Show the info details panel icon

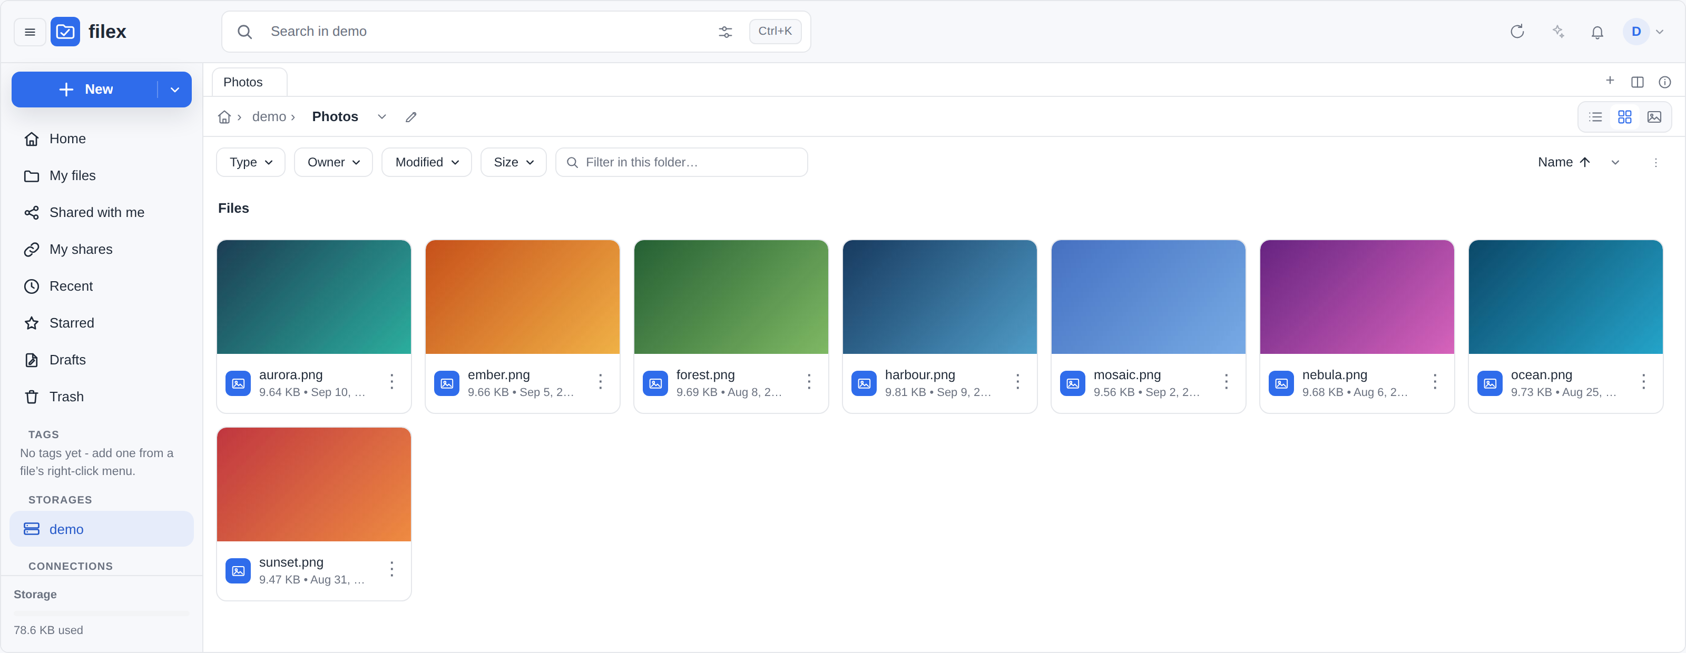pos(1664,82)
